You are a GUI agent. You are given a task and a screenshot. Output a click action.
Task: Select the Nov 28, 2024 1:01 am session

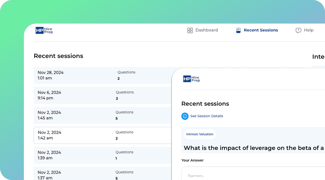103,75
